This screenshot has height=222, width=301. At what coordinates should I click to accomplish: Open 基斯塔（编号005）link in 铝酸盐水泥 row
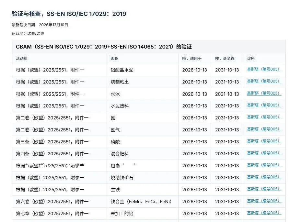264,69
